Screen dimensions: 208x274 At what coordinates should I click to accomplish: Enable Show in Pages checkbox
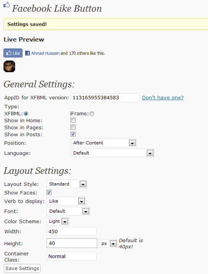73,127
